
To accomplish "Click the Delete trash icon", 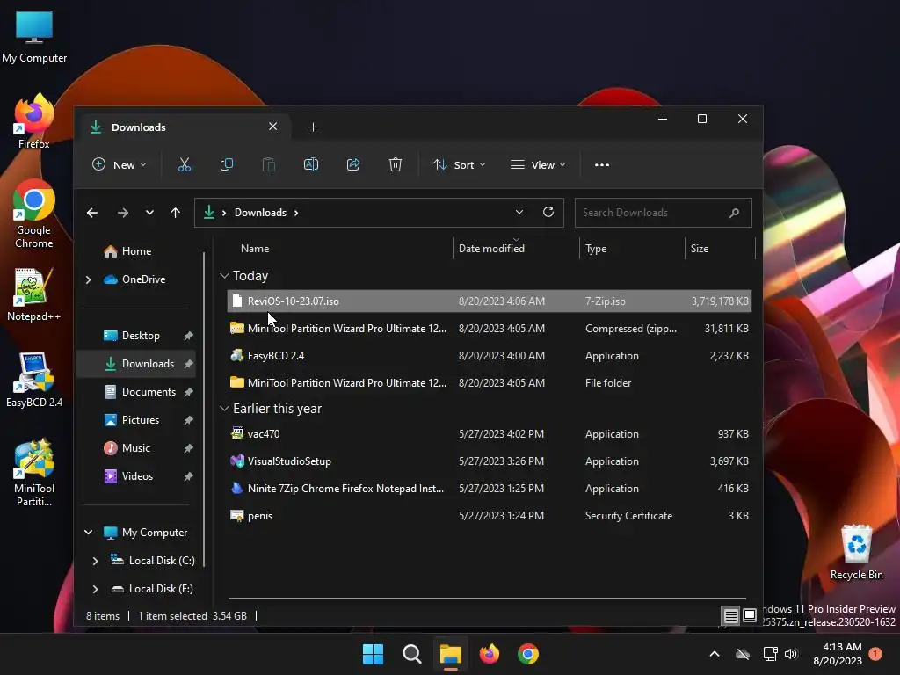I will coord(396,164).
